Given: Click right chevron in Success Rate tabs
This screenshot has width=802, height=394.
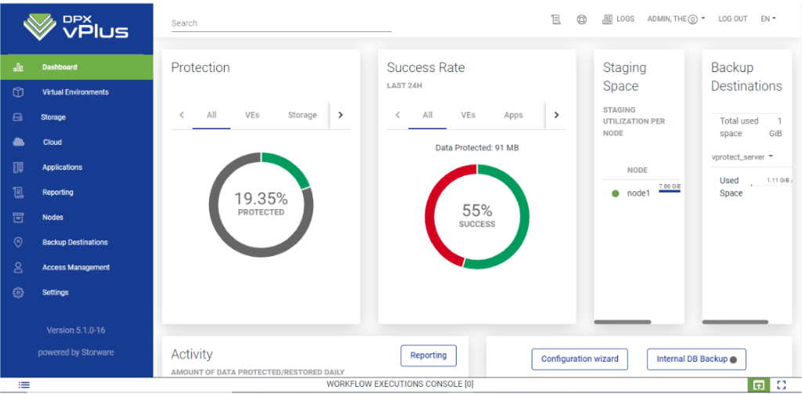Looking at the screenshot, I should 557,115.
